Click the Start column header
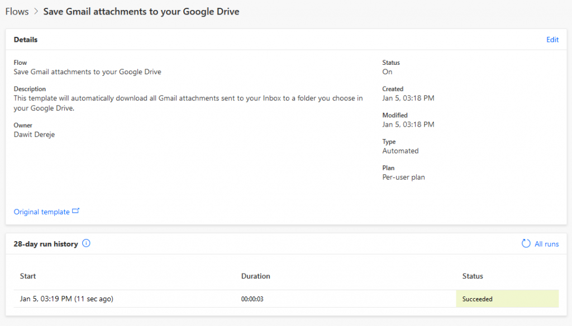 point(28,276)
